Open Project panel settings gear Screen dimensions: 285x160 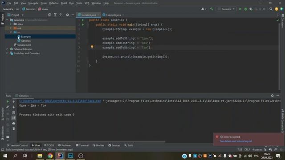[67, 15]
